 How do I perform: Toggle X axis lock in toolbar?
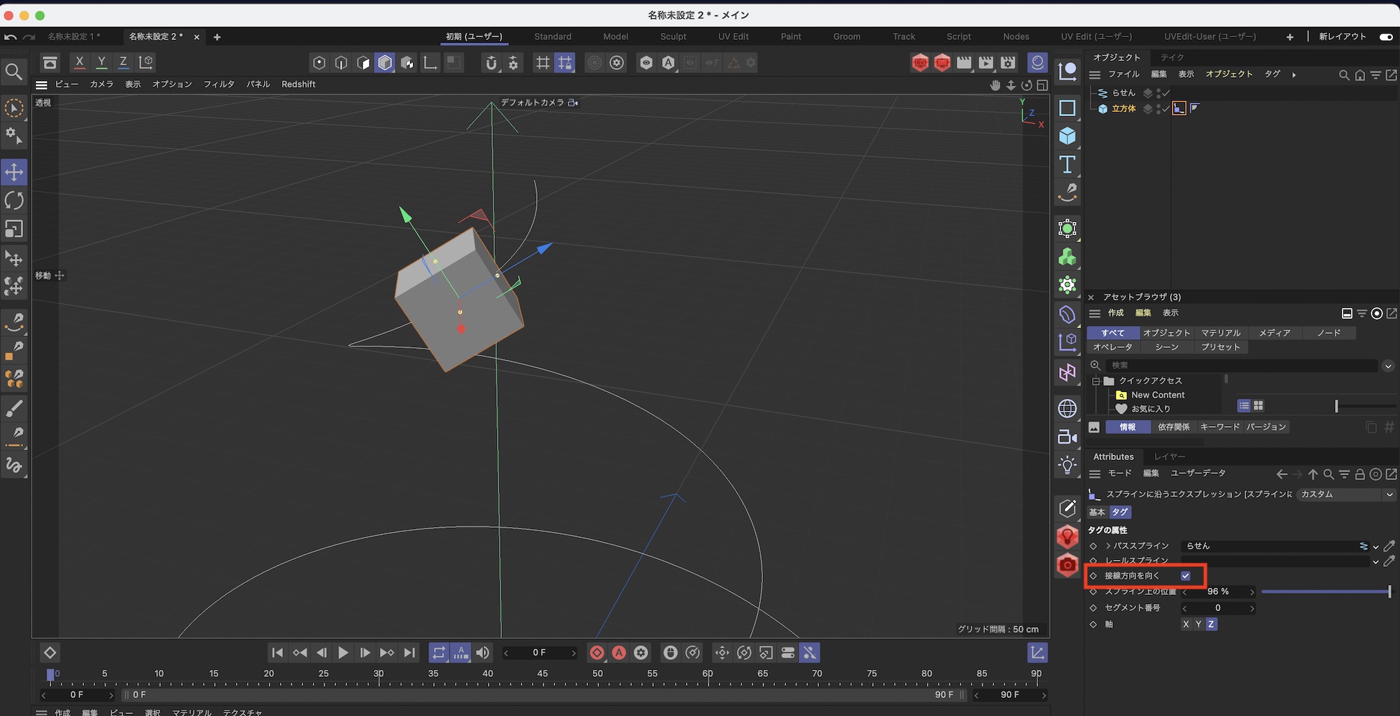[80, 62]
